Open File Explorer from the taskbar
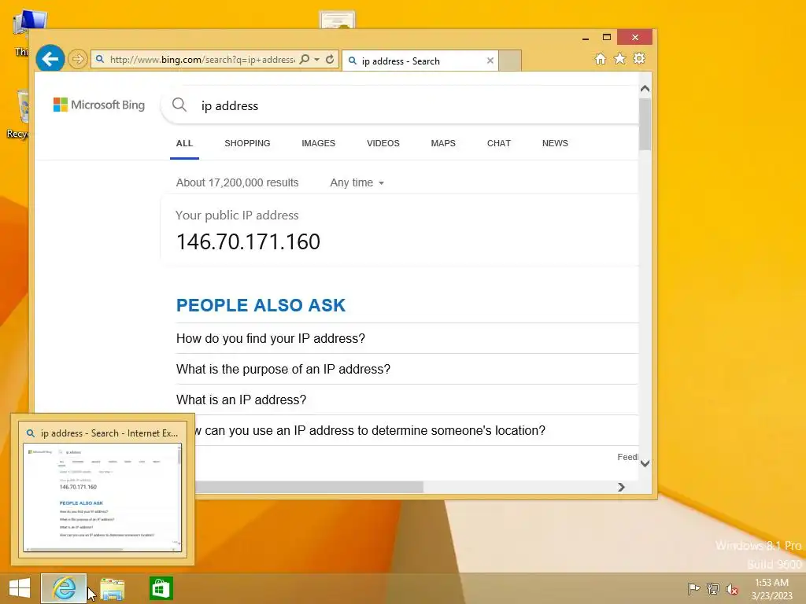The width and height of the screenshot is (806, 604). click(x=113, y=588)
